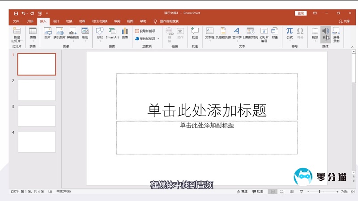Click the Equation (公式) pi icon

coord(290,32)
